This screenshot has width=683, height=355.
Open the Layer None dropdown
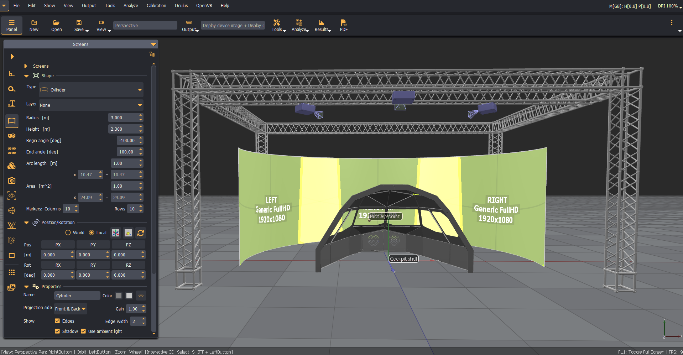tap(91, 105)
